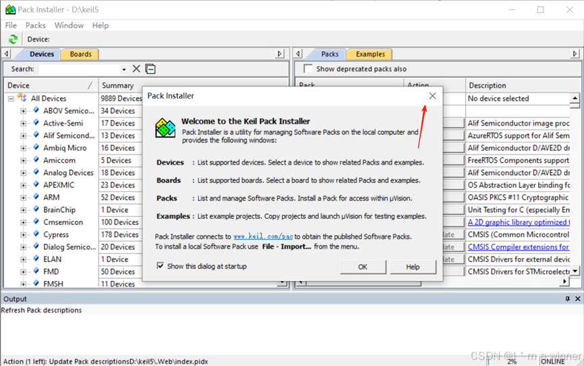Open the www.keil.com/pac link
This screenshot has width=584, height=366.
click(x=263, y=236)
